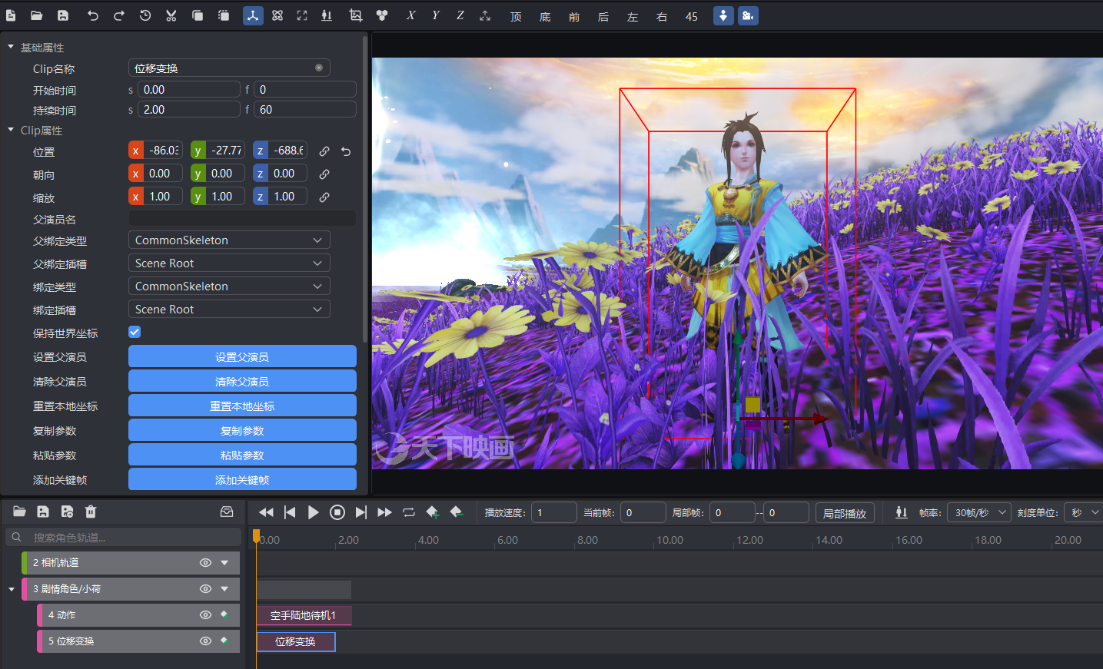Click the 持续时间 frames field
This screenshot has width=1103, height=669.
(305, 109)
